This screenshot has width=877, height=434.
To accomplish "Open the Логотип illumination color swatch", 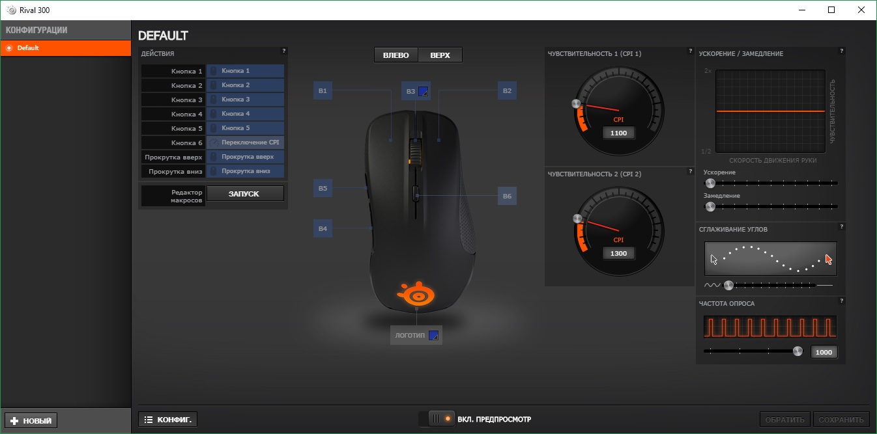I will pyautogui.click(x=433, y=336).
